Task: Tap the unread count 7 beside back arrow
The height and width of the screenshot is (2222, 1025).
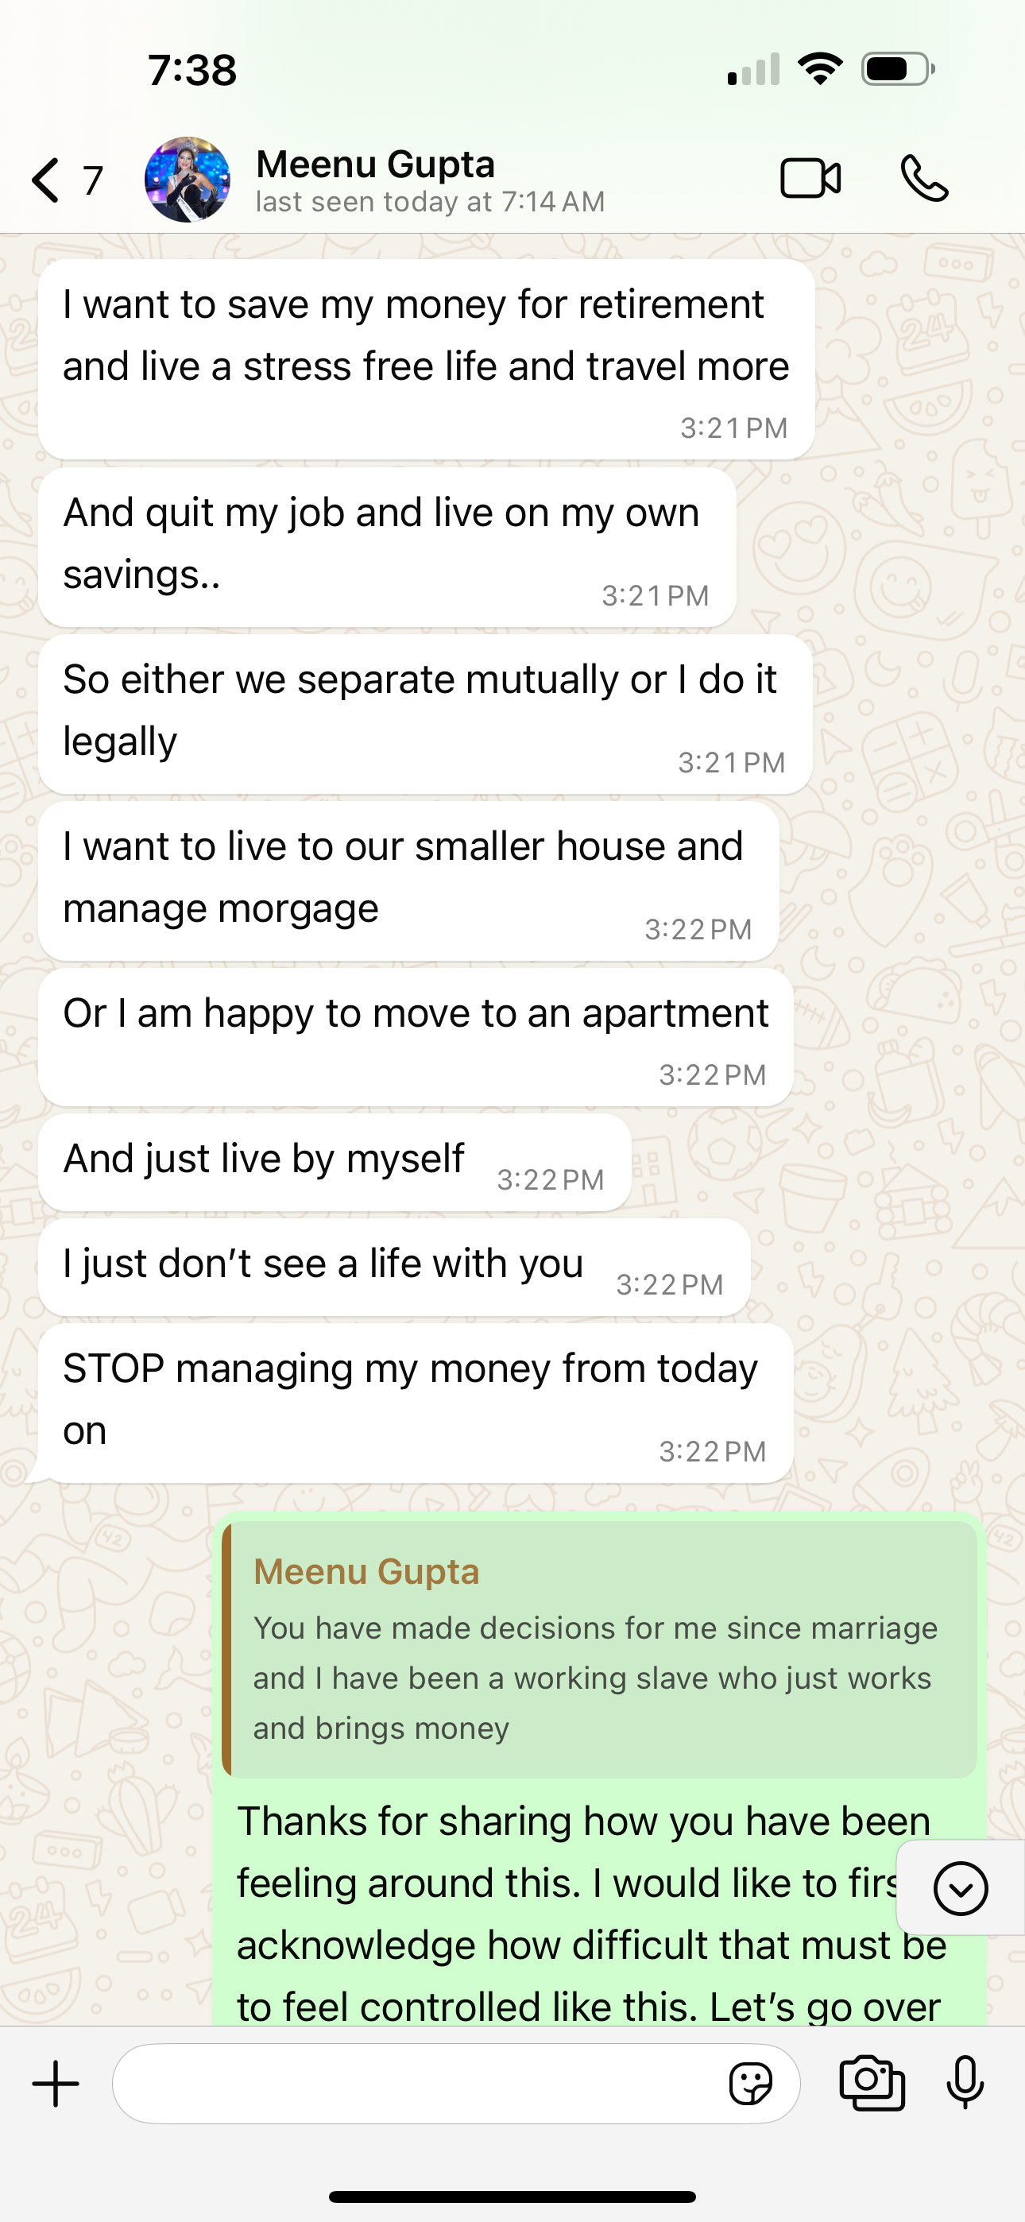Action: click(93, 180)
